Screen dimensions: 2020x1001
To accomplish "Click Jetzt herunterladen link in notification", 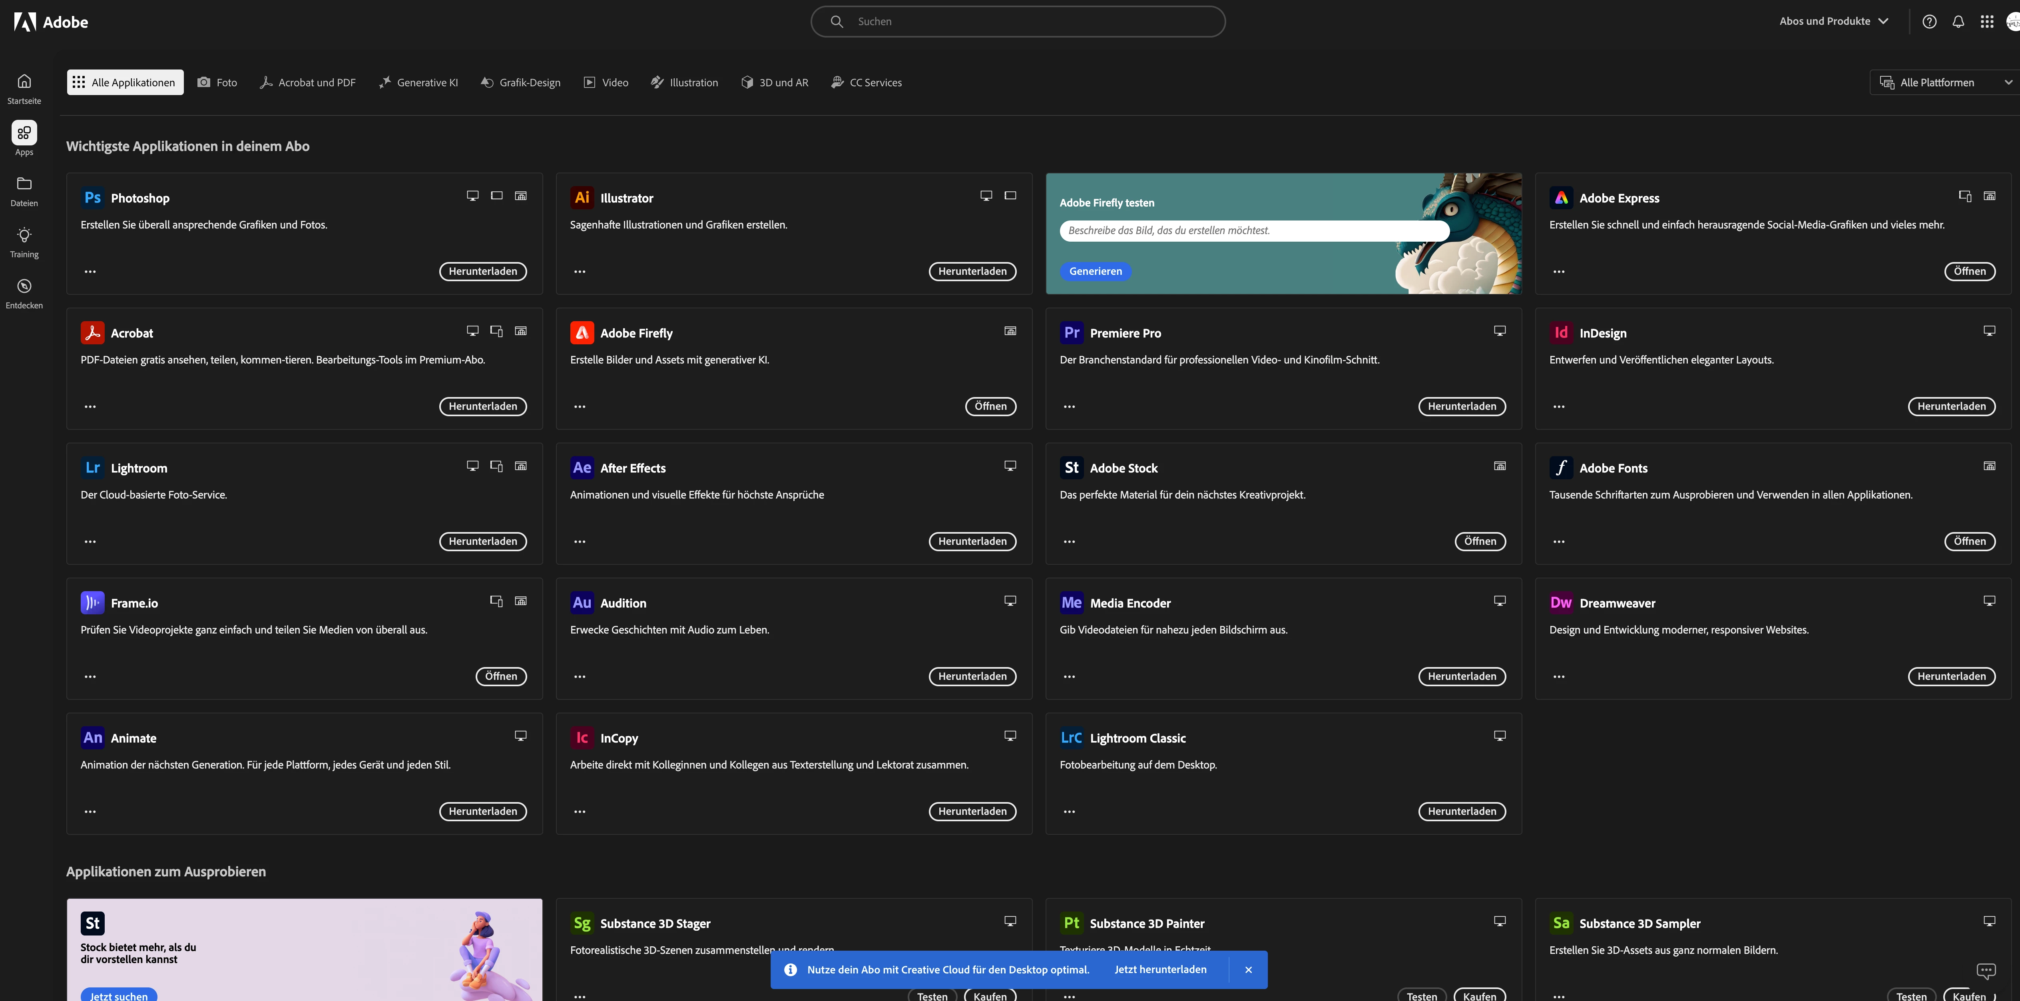I will 1160,970.
